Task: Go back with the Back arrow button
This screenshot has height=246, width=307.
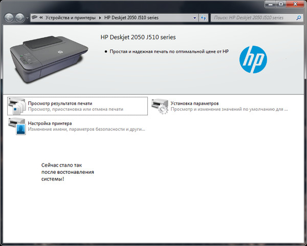Action: [x=9, y=18]
